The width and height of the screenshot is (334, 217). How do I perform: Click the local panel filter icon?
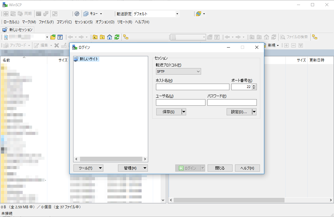pos(60,37)
